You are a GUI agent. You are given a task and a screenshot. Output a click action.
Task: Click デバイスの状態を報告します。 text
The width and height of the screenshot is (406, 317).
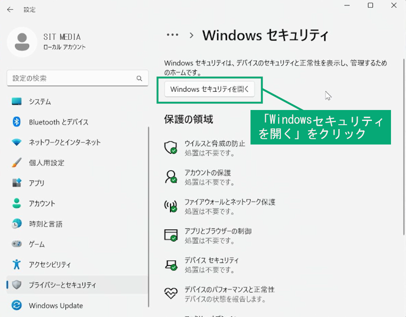point(225,299)
